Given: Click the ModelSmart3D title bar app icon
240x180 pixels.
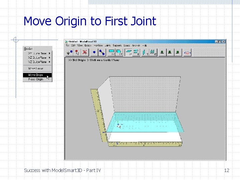Looking at the screenshot, I should click(66, 42).
